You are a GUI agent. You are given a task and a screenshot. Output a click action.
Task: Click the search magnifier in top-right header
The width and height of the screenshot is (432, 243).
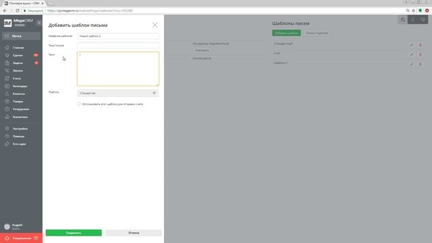[403, 20]
